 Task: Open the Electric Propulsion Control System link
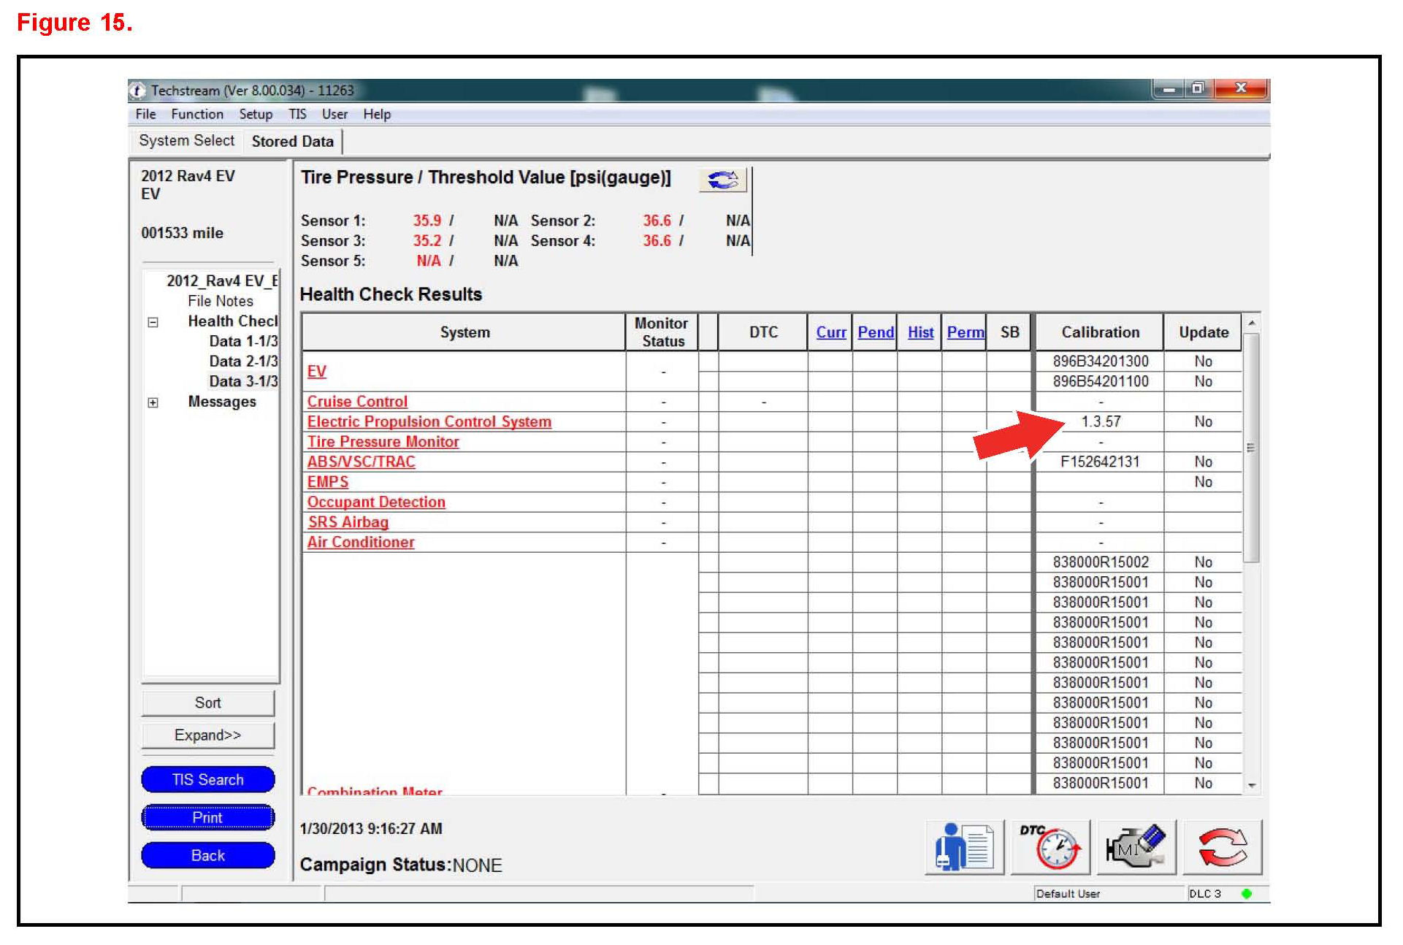pos(429,422)
